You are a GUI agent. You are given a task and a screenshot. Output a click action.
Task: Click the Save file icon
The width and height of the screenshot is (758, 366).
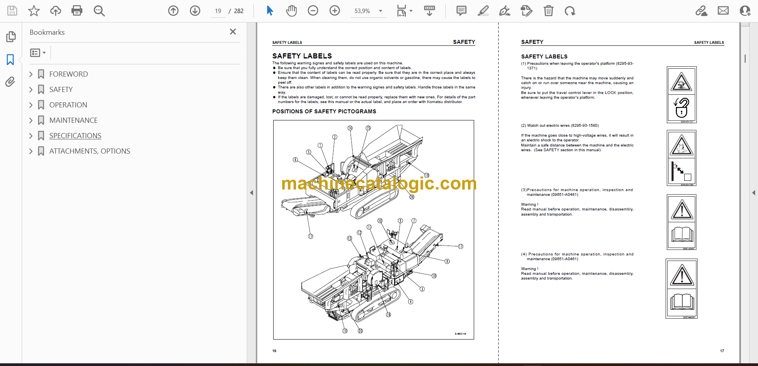[x=12, y=11]
